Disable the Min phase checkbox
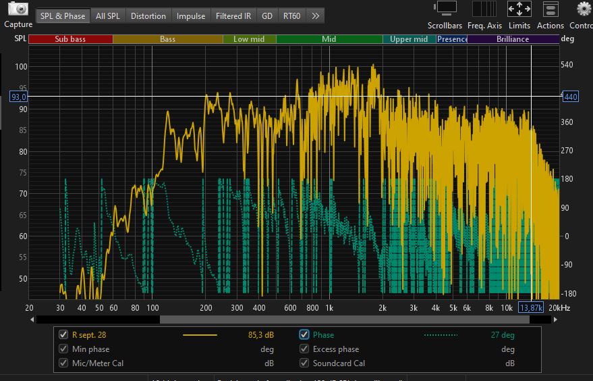This screenshot has height=381, width=593. (64, 349)
